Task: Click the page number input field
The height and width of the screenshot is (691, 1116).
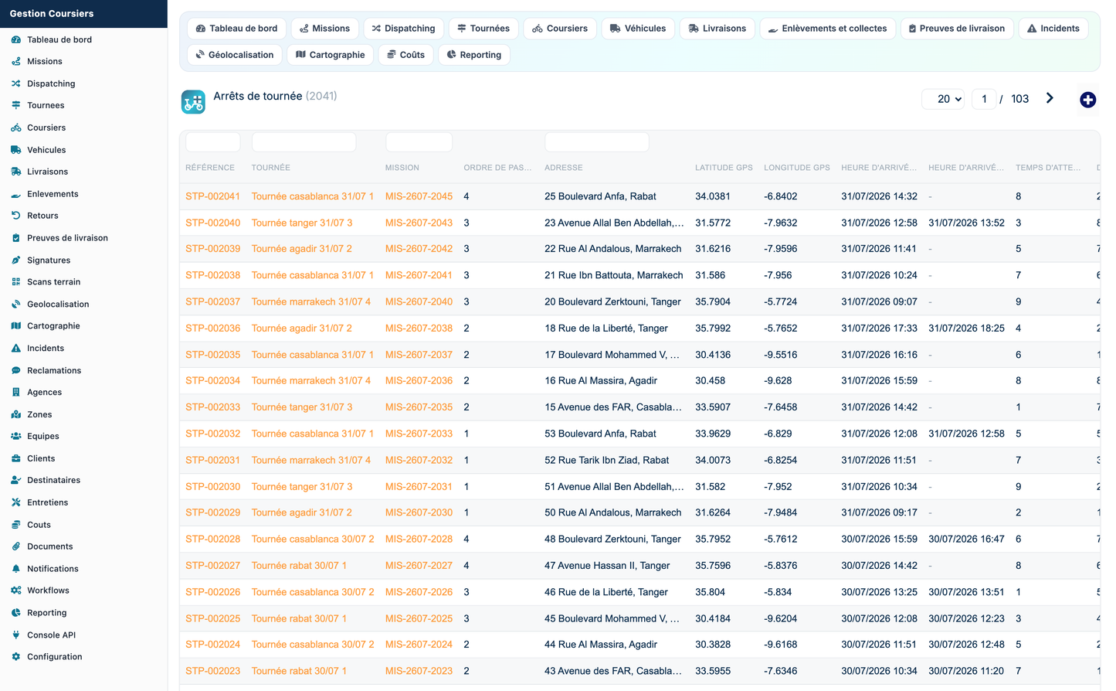Action: 984,99
